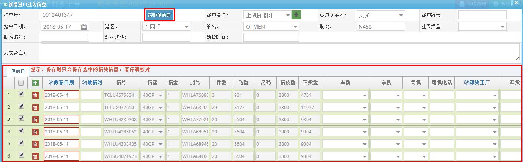Click the 大表备注 text area
This screenshot has height=162, width=523.
click(x=280, y=52)
